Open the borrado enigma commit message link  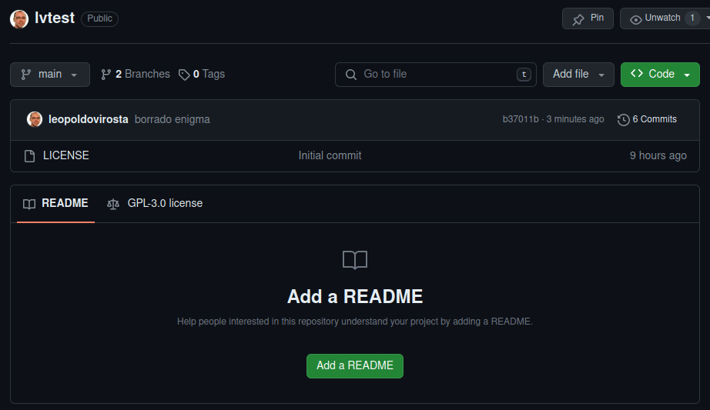172,119
